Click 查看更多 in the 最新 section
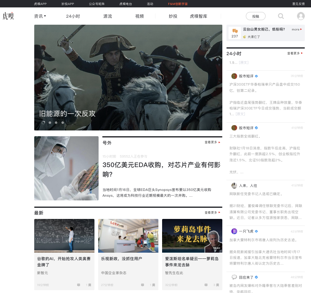This screenshot has height=293, width=311. click(212, 212)
